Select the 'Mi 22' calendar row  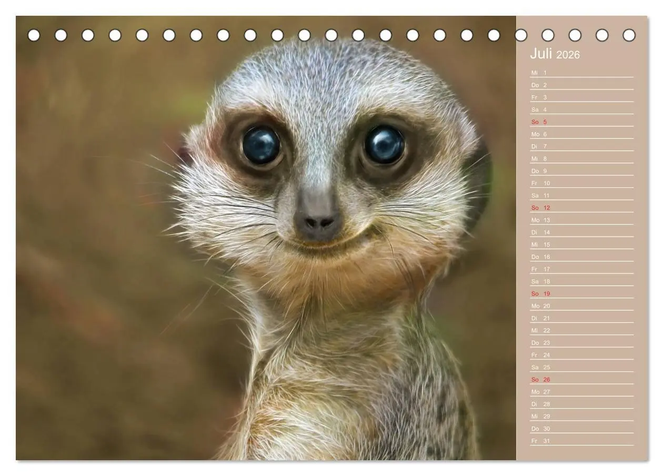[x=581, y=330]
